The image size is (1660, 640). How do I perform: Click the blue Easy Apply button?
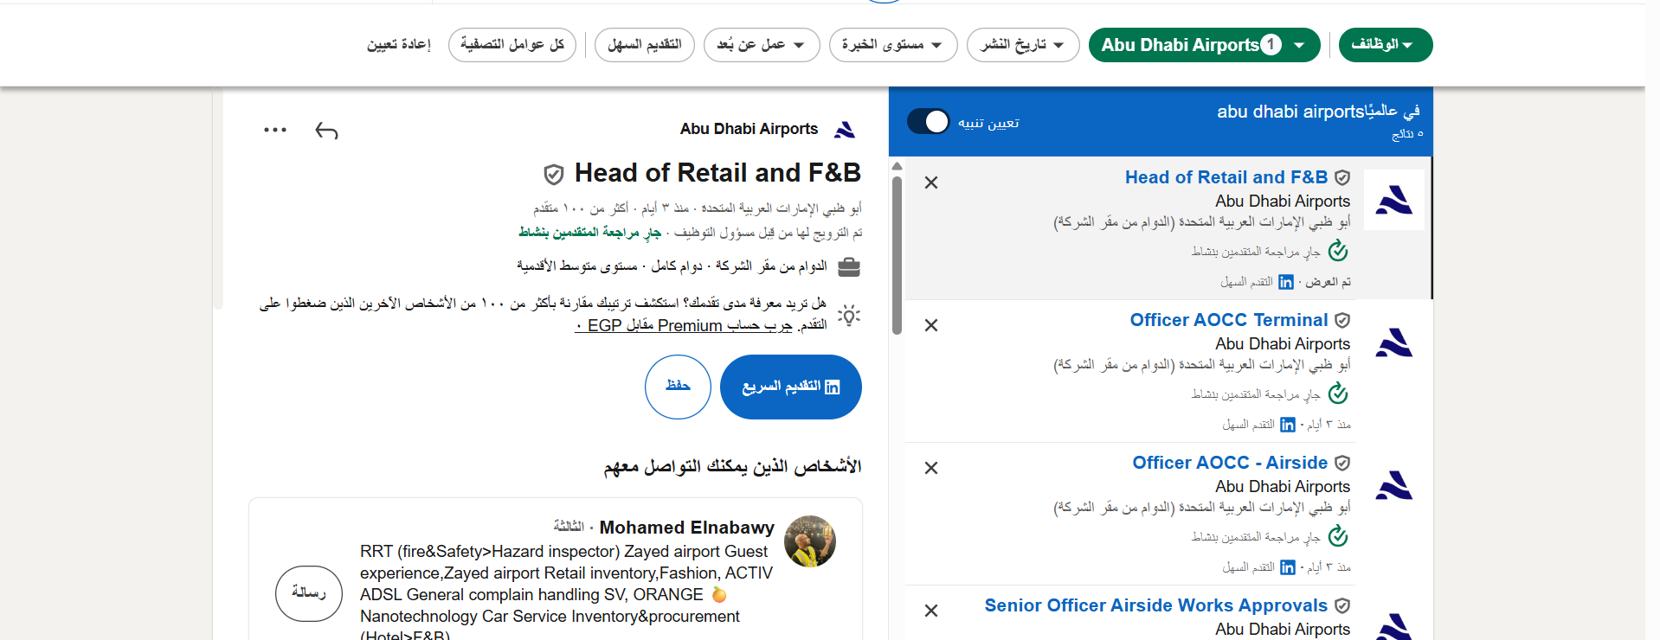coord(790,387)
